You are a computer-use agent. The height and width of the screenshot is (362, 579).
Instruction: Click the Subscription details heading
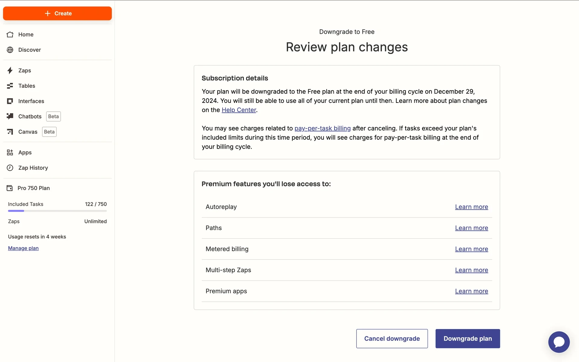click(235, 78)
